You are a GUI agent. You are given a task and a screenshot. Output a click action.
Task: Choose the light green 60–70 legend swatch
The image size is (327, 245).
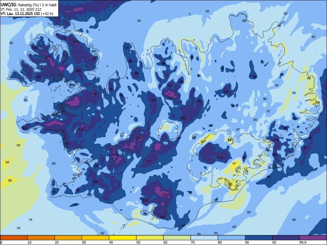click(x=177, y=238)
